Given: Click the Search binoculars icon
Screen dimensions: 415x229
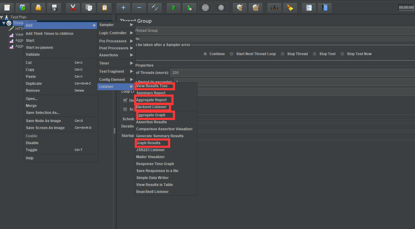Looking at the screenshot, I should 274,8.
